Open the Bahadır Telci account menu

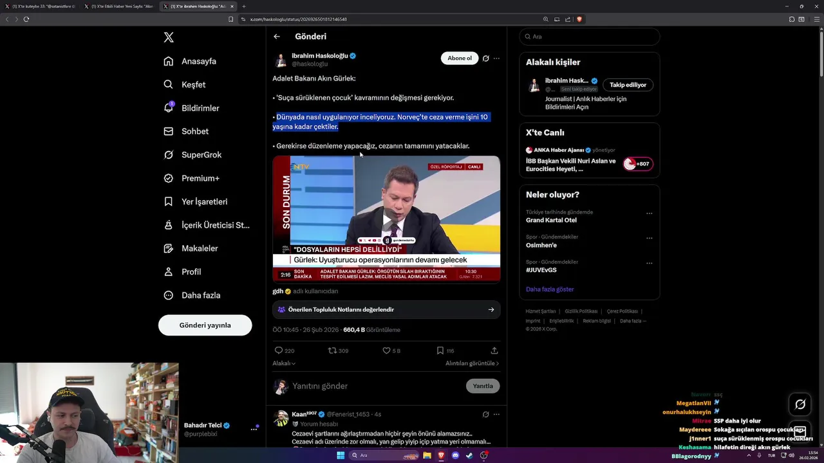tap(219, 430)
